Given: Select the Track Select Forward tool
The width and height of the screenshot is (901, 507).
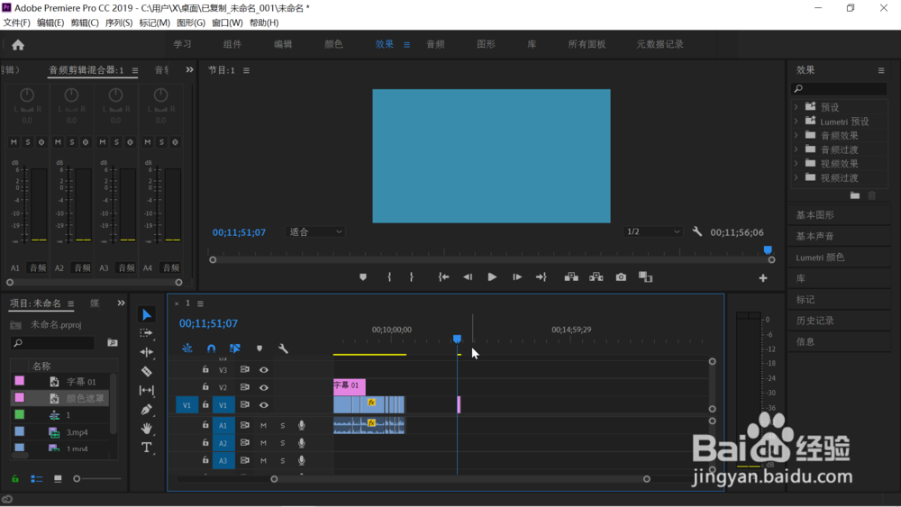Looking at the screenshot, I should 147,333.
